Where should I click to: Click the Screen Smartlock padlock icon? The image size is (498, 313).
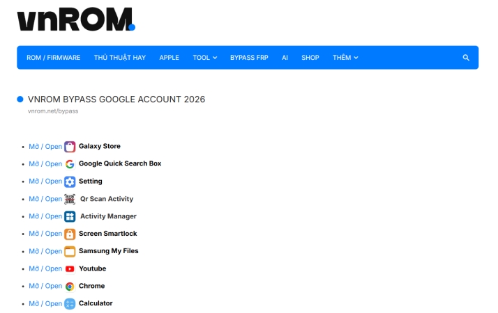70,234
